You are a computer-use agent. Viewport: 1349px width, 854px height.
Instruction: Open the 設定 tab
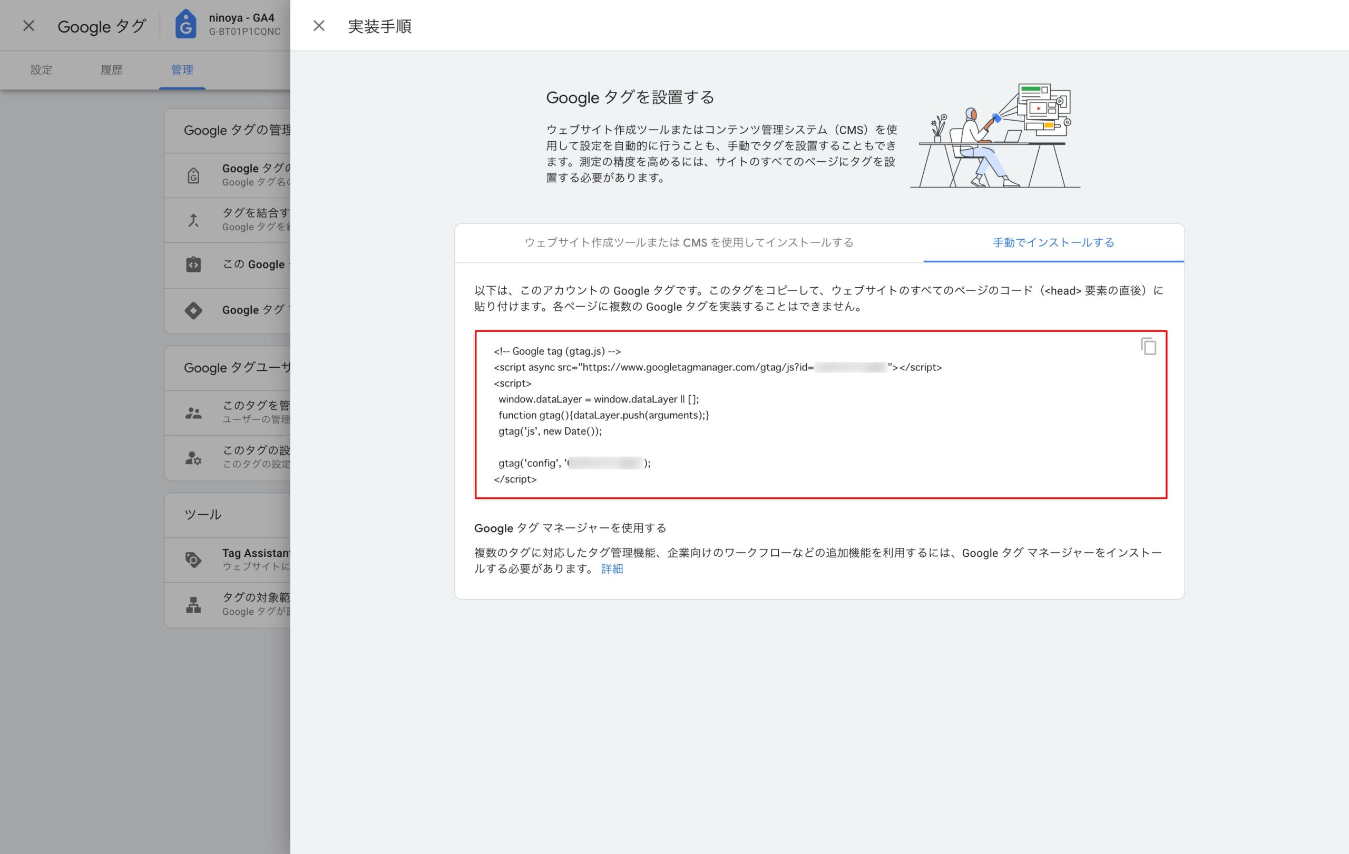pos(42,70)
